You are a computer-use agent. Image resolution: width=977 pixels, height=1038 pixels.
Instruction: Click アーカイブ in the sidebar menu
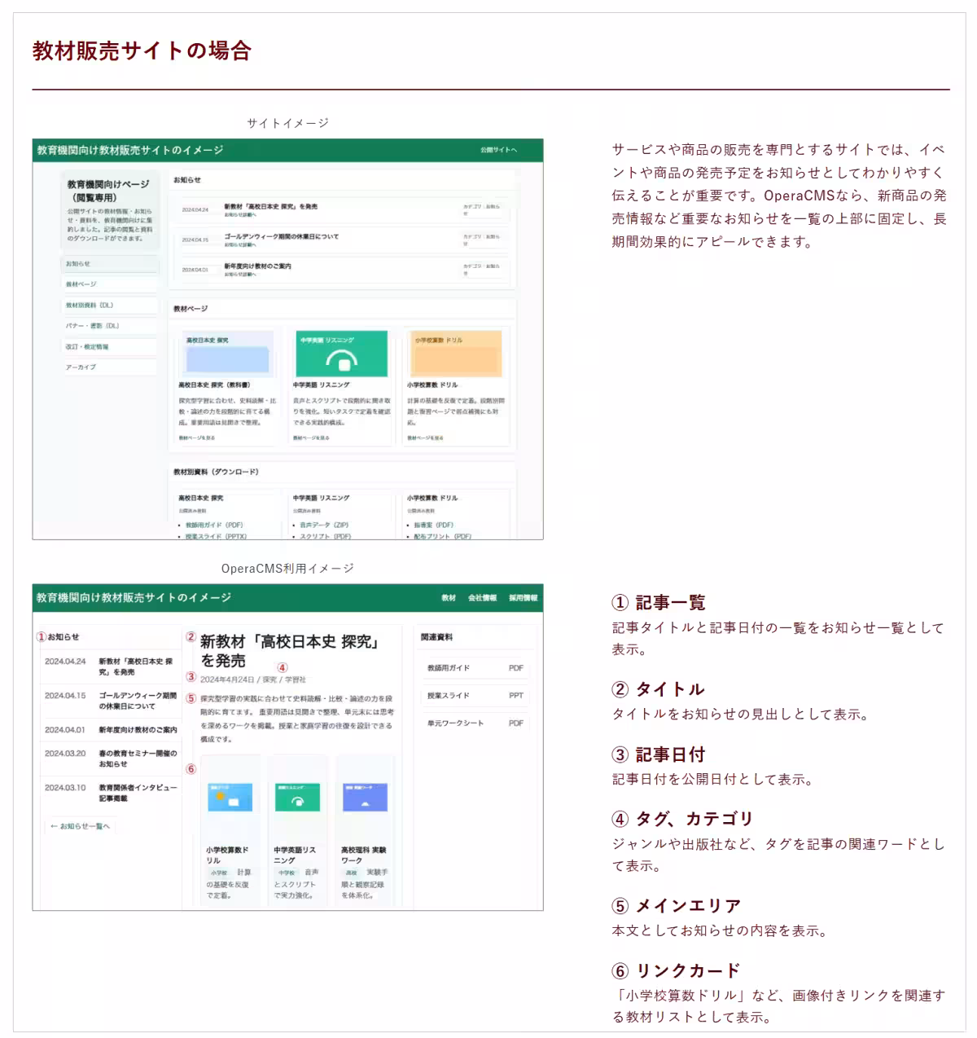point(81,367)
